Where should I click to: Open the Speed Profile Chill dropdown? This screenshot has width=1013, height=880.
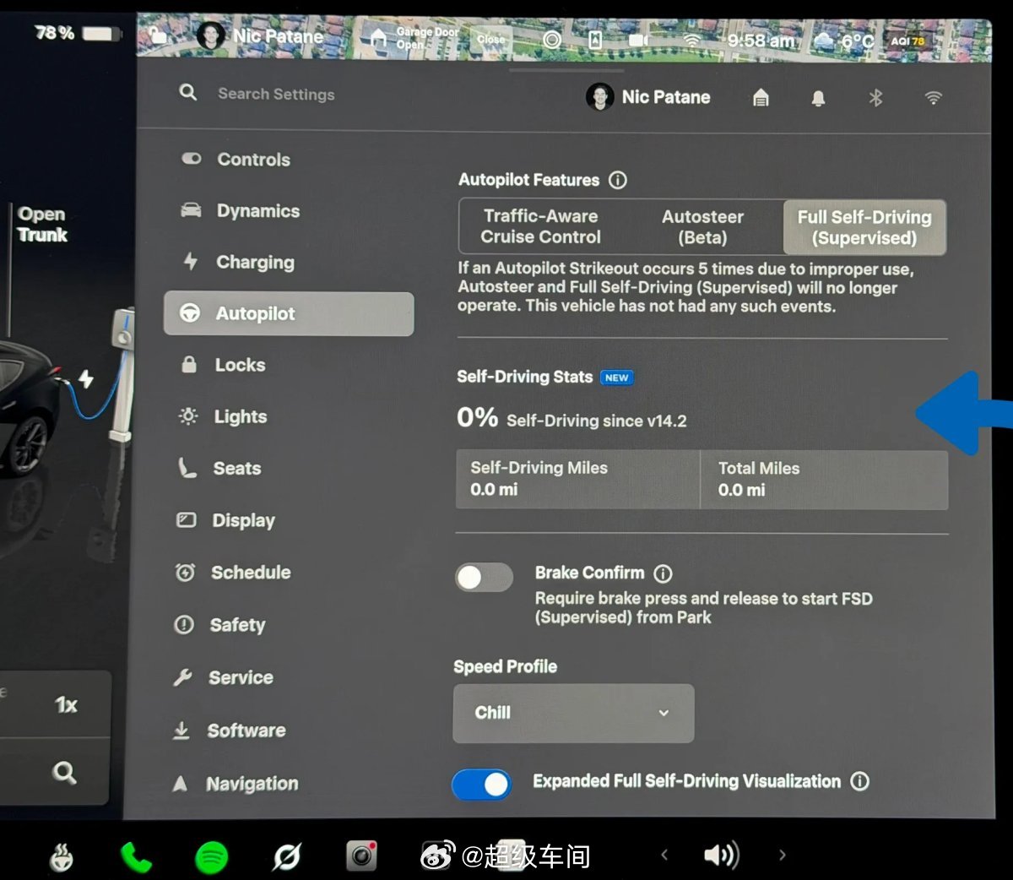(573, 713)
